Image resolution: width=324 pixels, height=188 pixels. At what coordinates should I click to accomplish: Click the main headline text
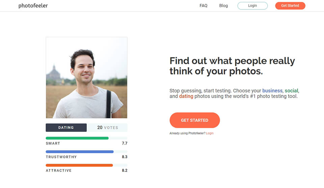232,66
